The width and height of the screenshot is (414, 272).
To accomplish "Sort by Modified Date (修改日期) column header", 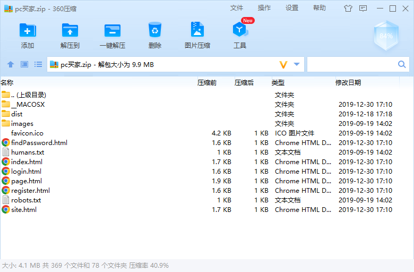I will 348,82.
